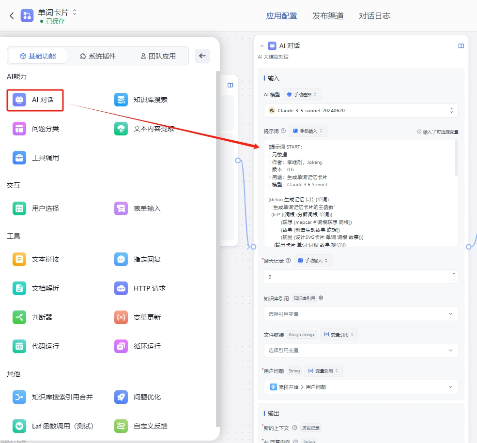
Task: Switch to 系统插件 tab
Action: [x=98, y=56]
